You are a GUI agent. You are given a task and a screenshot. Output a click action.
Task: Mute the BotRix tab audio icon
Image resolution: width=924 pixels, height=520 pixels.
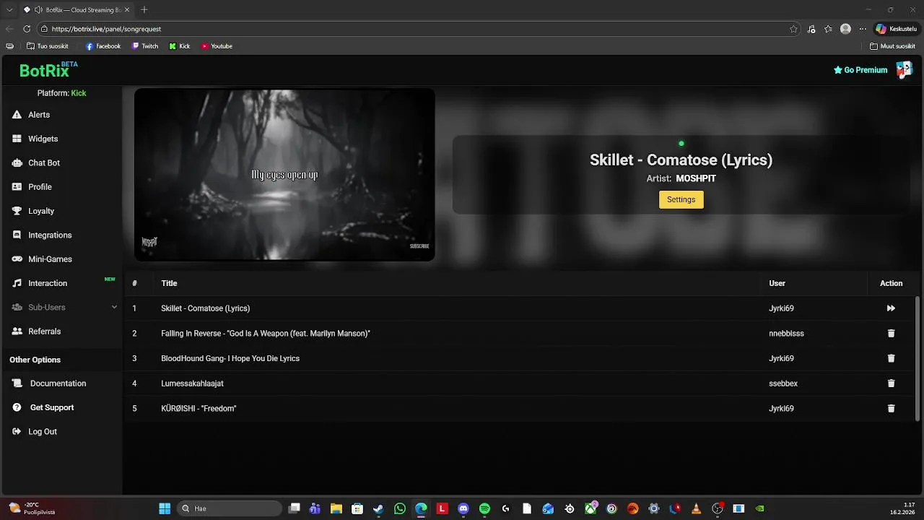tap(38, 10)
